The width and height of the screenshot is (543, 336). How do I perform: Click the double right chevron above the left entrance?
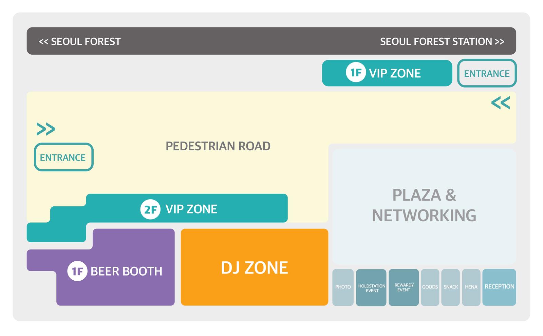46,129
